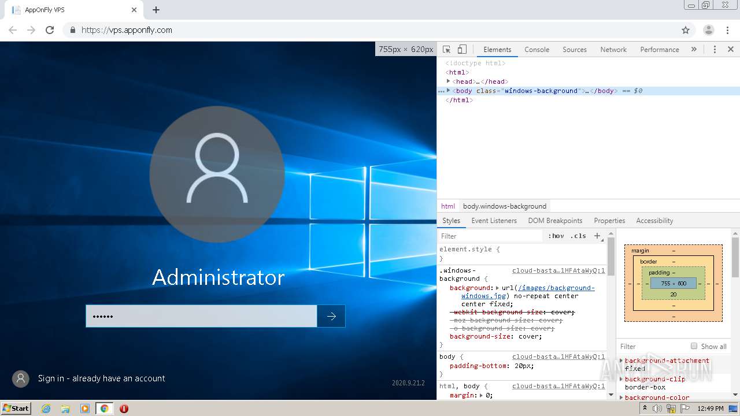The height and width of the screenshot is (416, 740).
Task: Expand the body windows-background node
Action: click(449, 91)
